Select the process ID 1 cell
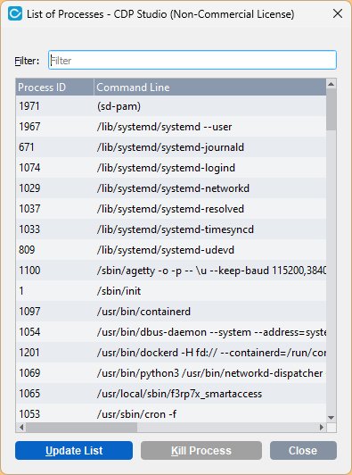Image resolution: width=352 pixels, height=475 pixels. pyautogui.click(x=55, y=291)
